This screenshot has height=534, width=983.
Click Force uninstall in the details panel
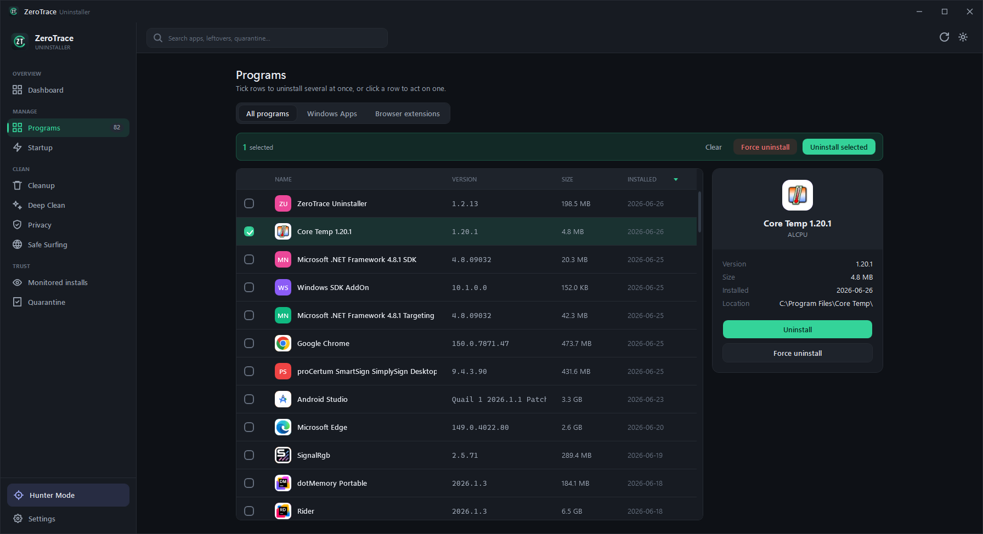[x=798, y=353]
